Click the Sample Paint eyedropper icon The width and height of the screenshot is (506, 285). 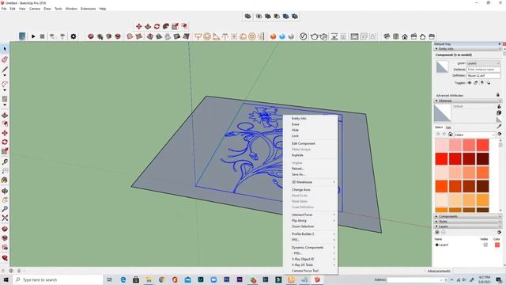pyautogui.click(x=499, y=127)
